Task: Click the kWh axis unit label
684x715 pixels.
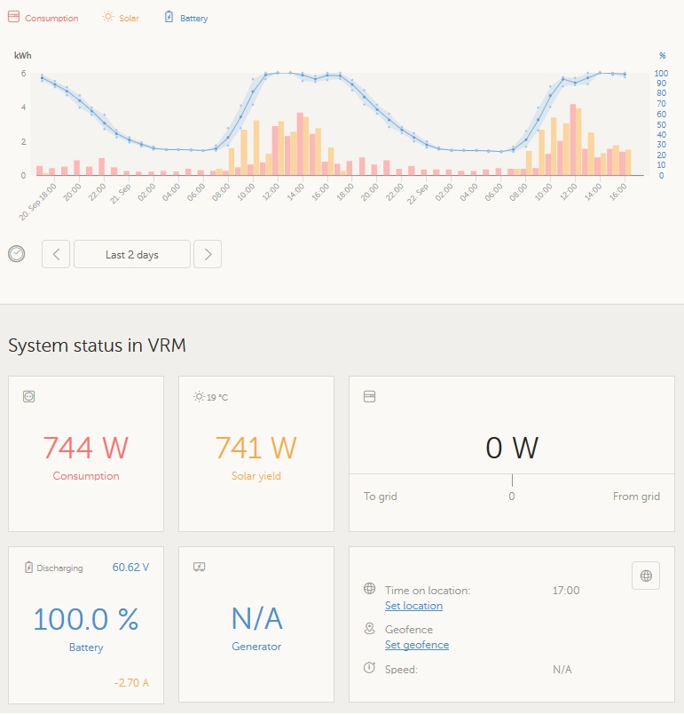Action: [23, 55]
